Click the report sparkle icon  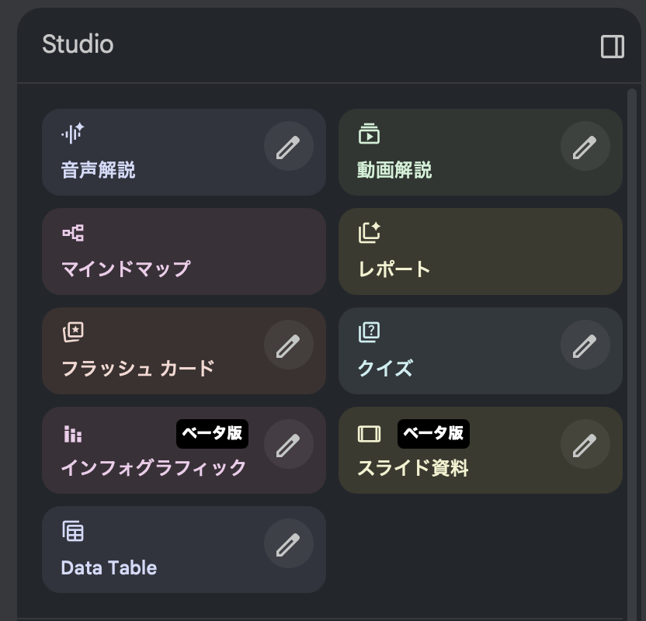[x=369, y=232]
